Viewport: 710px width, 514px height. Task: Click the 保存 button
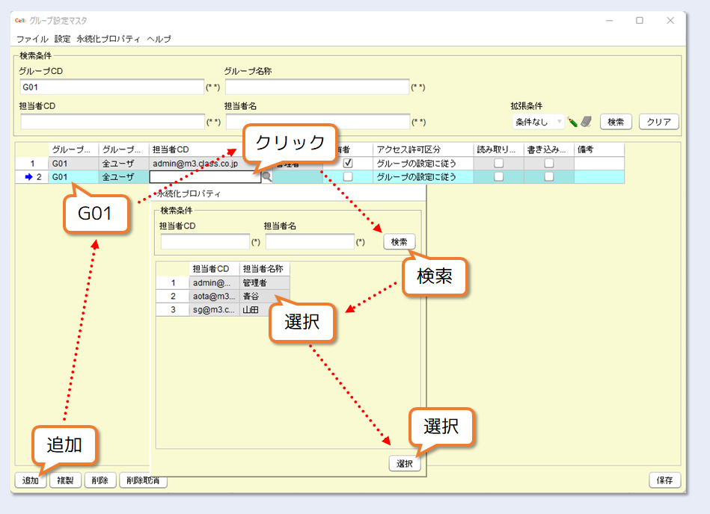point(664,480)
